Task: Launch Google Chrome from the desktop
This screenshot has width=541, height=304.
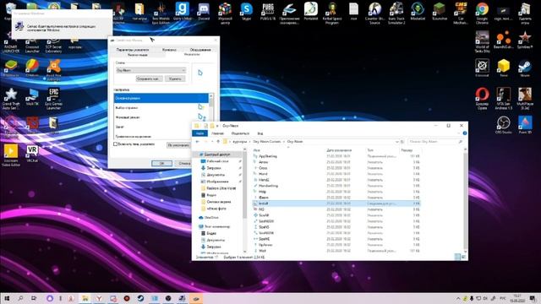Action: click(482, 14)
